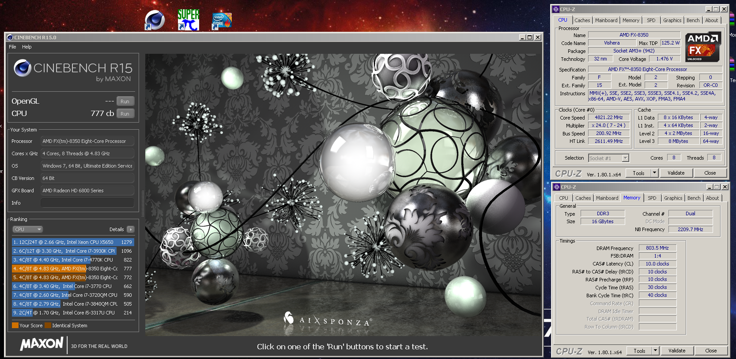
Task: Switch to Mainboard tab in bottom CPU-Z
Action: (x=607, y=198)
